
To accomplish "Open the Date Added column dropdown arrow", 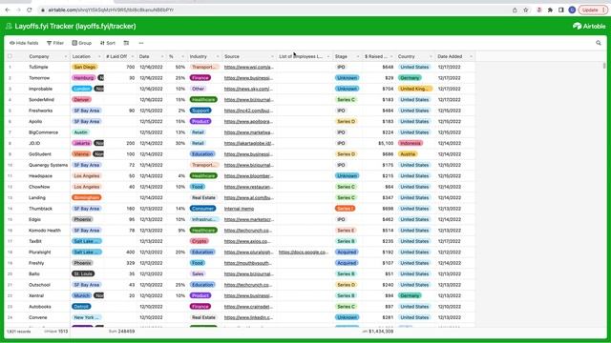I will point(471,57).
